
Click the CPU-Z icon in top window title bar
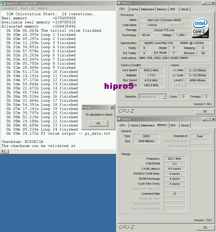coord(119,3)
